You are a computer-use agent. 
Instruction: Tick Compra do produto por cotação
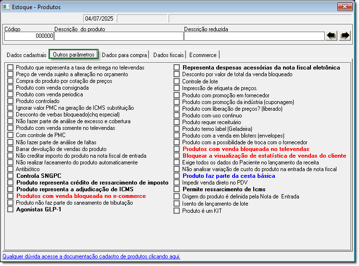tap(10, 81)
